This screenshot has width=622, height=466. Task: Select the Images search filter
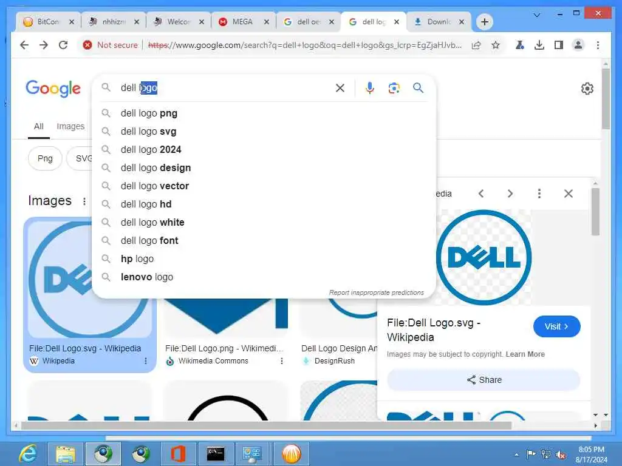pyautogui.click(x=70, y=126)
